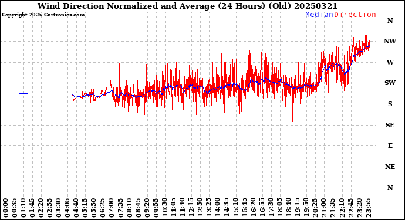Screen dimensions: 405x220
Task: Click the 23:55 time label
Action: pyautogui.click(x=369, y=208)
